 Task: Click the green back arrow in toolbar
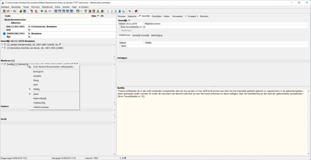(x=42, y=11)
